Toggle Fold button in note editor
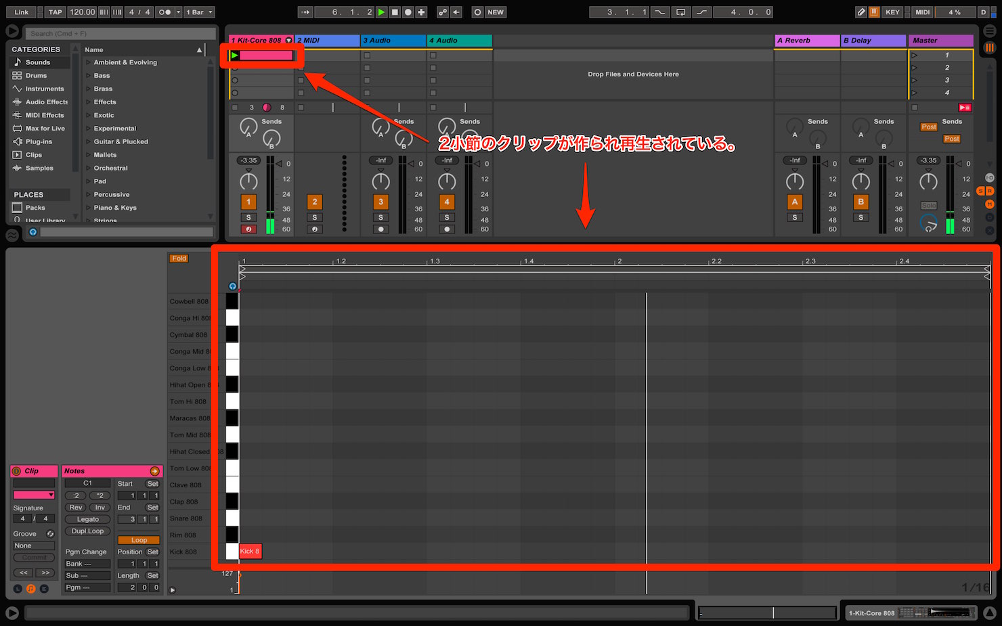The height and width of the screenshot is (626, 1002). tap(179, 259)
